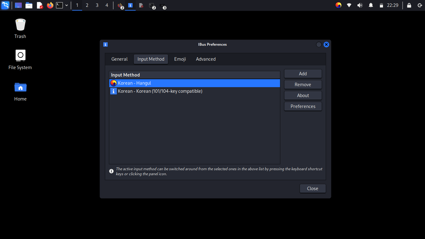425x239 pixels.
Task: Switch to workspace 4
Action: tap(107, 5)
